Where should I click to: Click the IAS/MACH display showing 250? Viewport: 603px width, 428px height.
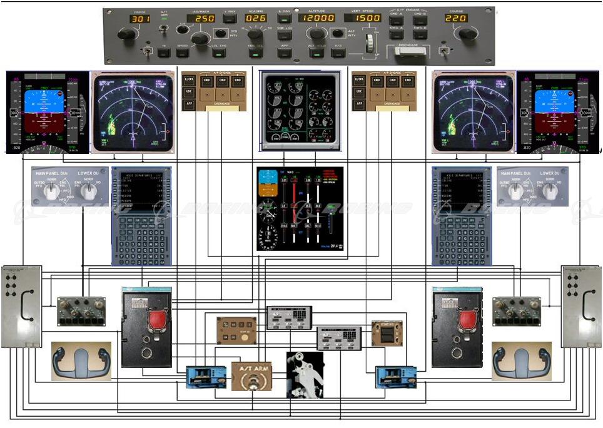[202, 19]
